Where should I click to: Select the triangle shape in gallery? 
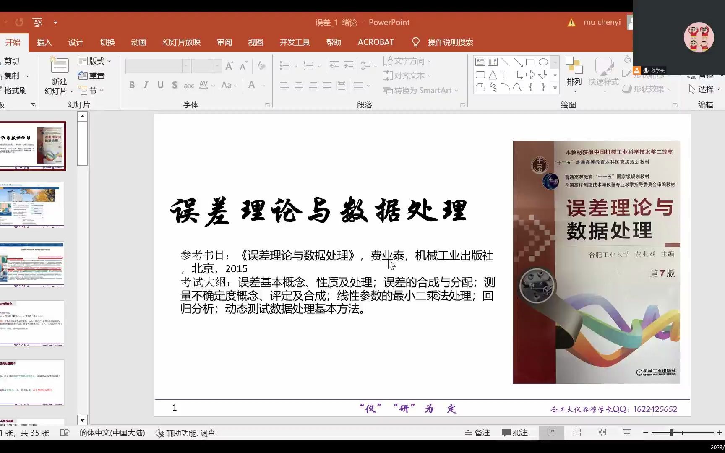pos(493,75)
